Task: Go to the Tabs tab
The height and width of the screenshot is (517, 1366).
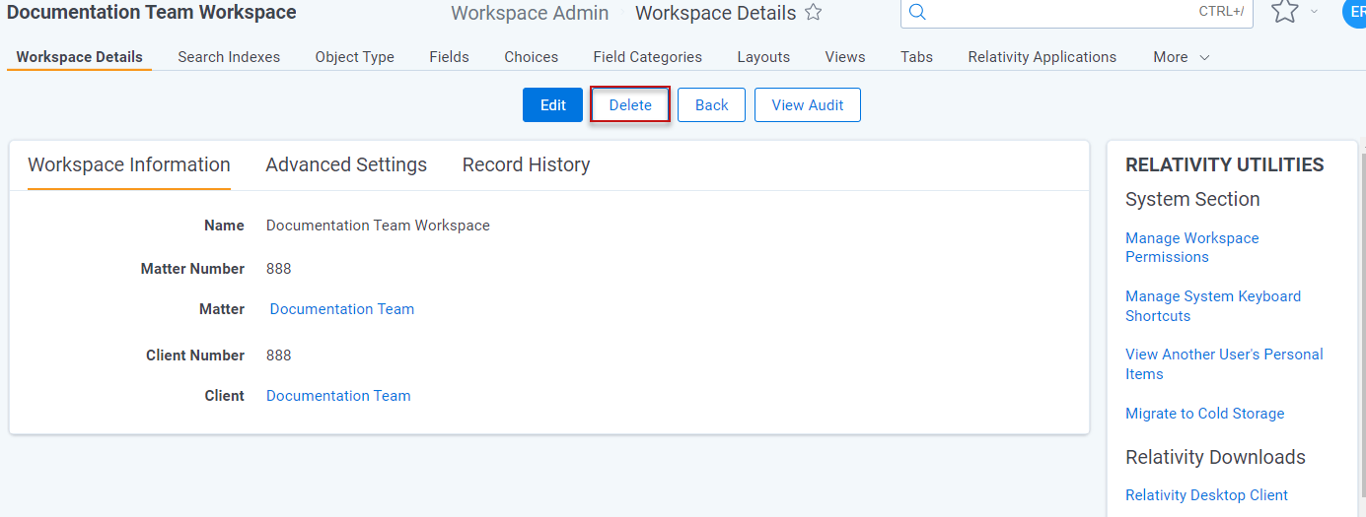Action: coord(916,57)
